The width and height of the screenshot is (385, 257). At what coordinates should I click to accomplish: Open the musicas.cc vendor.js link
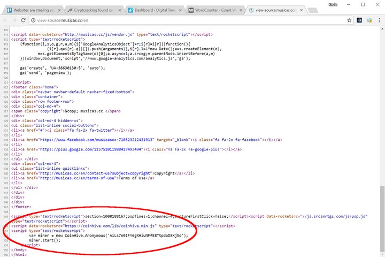click(98, 34)
